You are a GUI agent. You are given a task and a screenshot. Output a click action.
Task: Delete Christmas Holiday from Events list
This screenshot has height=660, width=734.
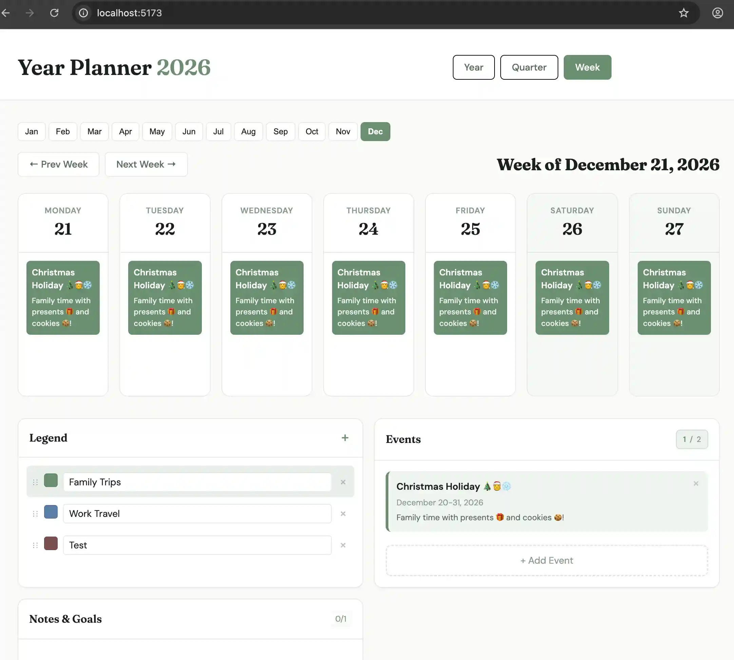[696, 483]
